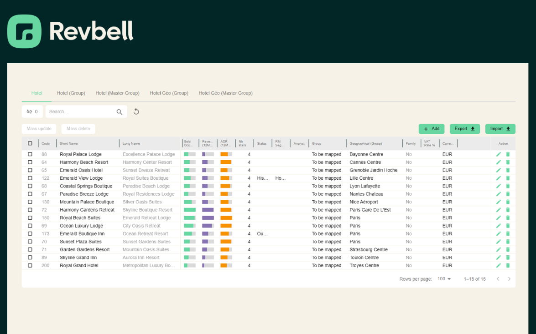Delete the Royal Beach Suites row

[x=508, y=218]
